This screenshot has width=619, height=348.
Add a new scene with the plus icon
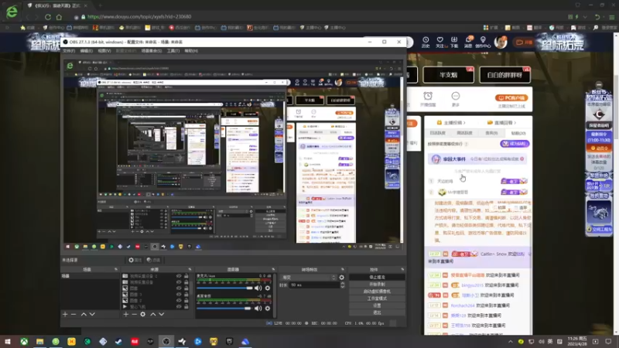coord(65,315)
